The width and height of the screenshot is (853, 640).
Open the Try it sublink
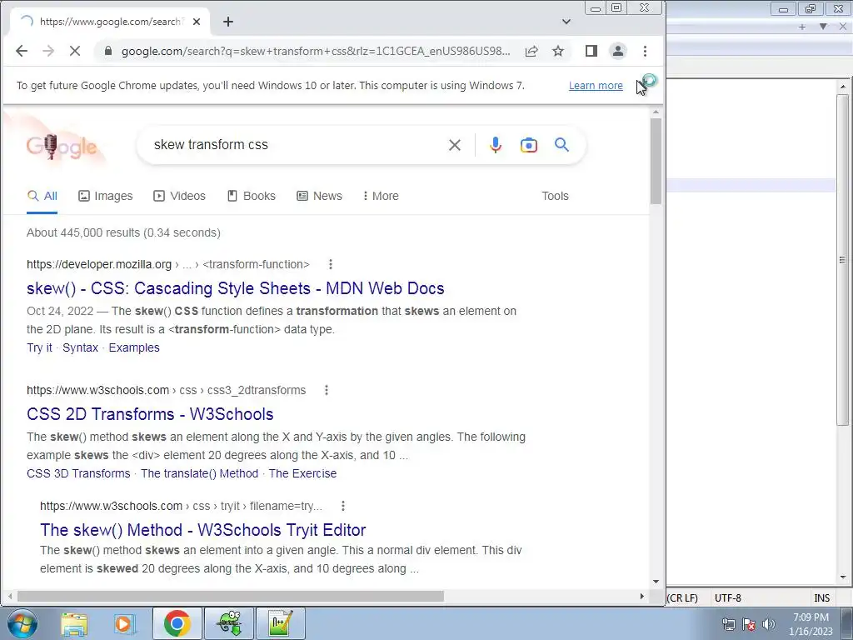pos(39,347)
